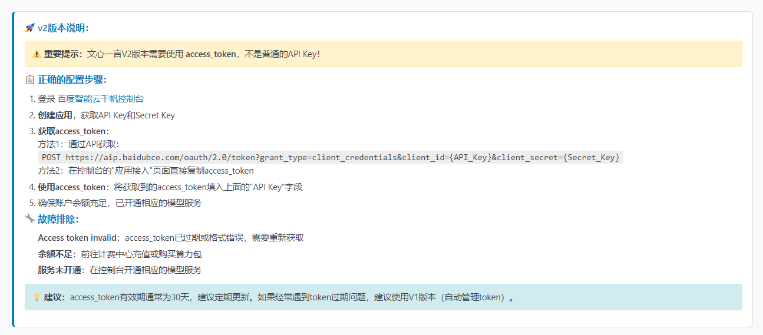The image size is (763, 335).
Task: Click the line 方法1：通过API获取
Action: click(x=79, y=144)
